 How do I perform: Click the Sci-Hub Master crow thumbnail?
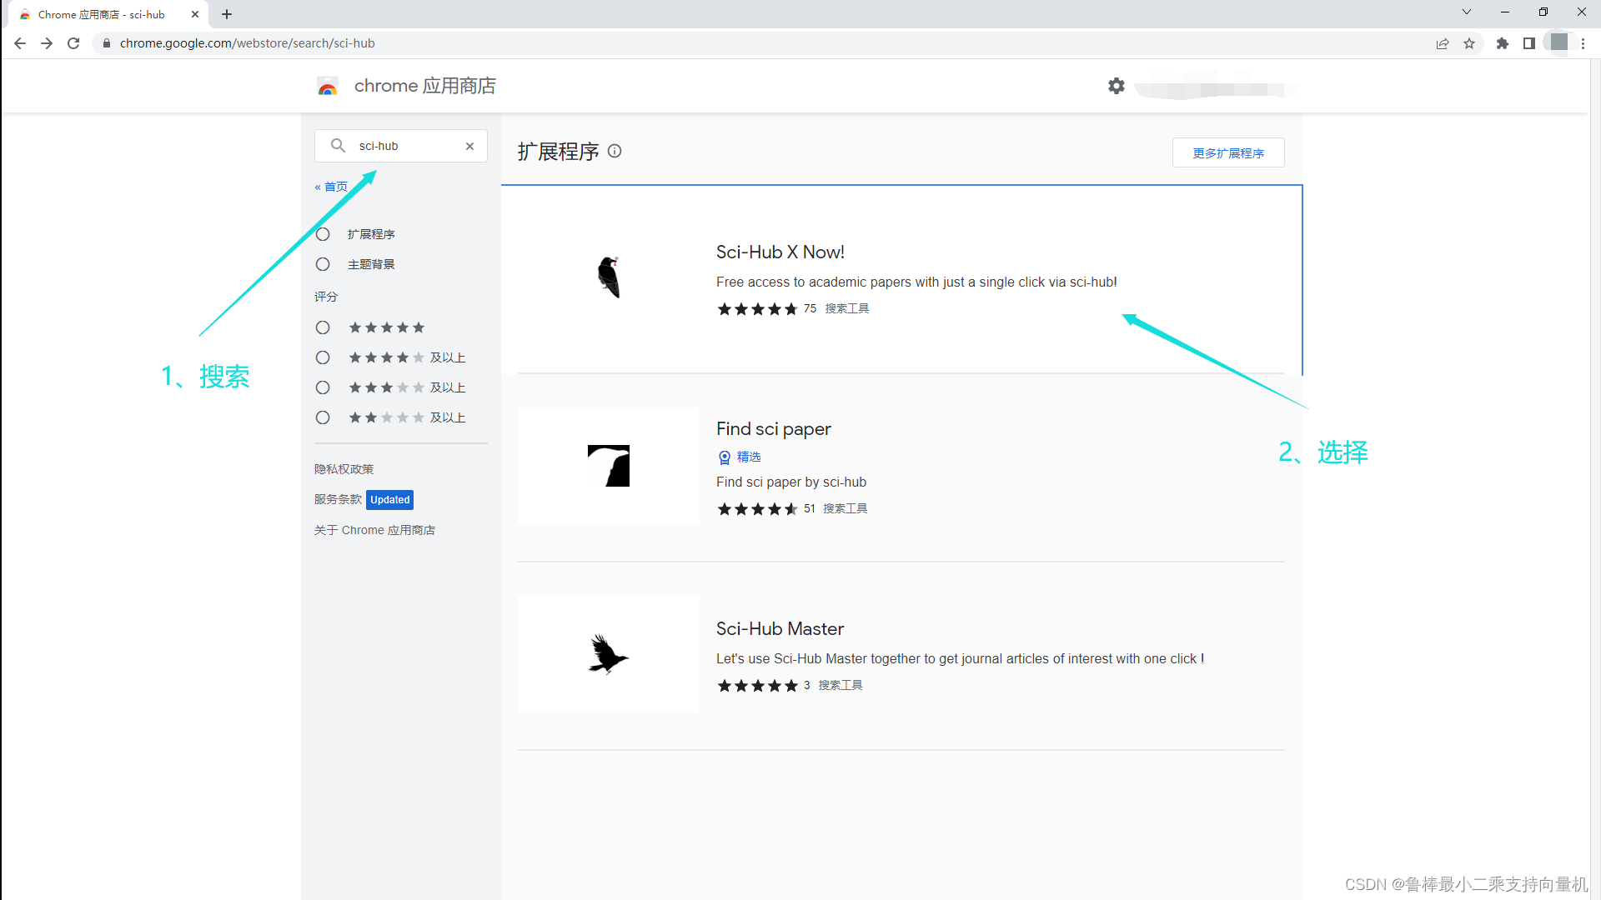click(x=609, y=654)
